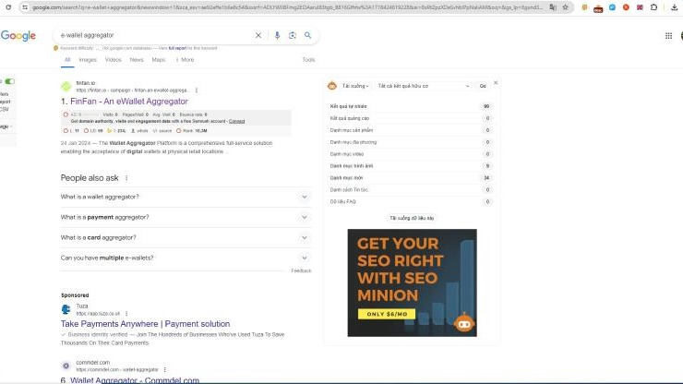The image size is (683, 384).
Task: Open 'Wallet Aggregator - Commdel.com' result
Action: (135, 380)
